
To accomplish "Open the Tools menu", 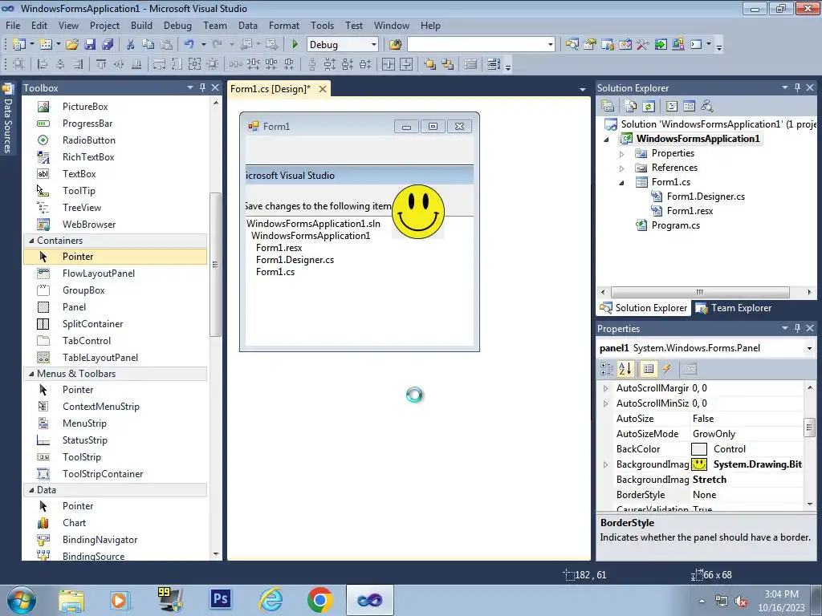I will [322, 25].
